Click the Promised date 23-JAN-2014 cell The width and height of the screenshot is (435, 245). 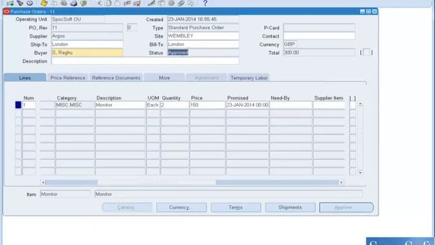click(247, 105)
